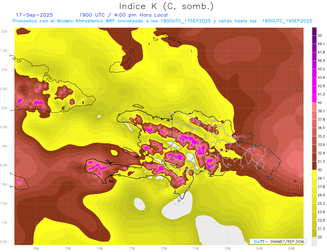Select the 17-Sep-2025 date label
This screenshot has width=327, height=252.
(x=34, y=15)
